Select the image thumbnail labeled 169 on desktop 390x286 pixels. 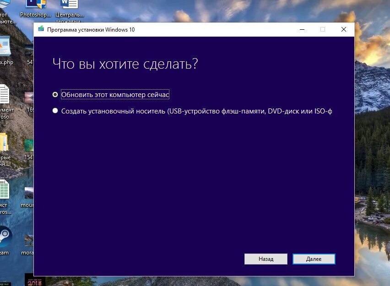29,97
